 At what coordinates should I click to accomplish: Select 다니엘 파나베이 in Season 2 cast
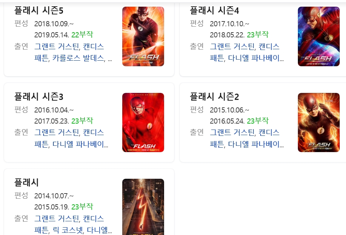256,144
